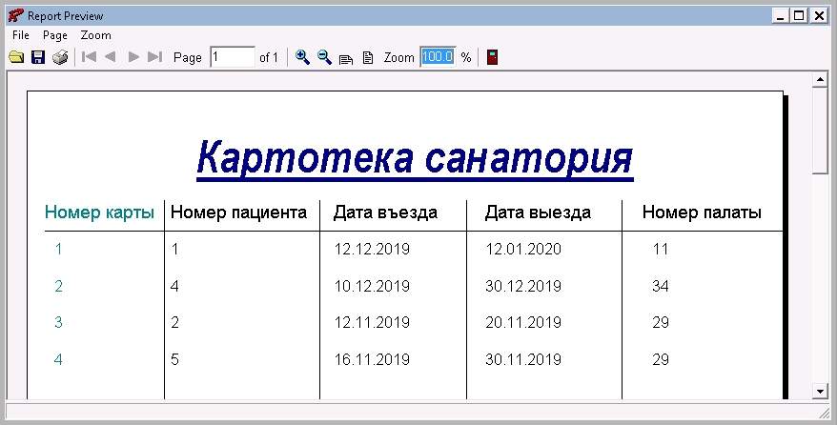Click exit date '20.11.2019'

tap(523, 323)
